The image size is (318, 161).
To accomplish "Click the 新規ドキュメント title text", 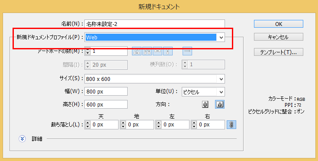I will click(159, 6).
